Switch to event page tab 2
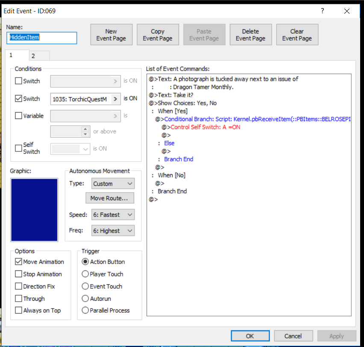 tap(39, 56)
